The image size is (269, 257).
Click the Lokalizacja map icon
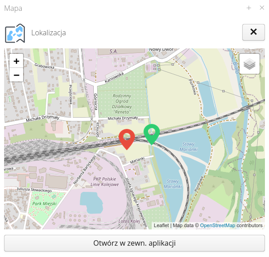[15, 33]
